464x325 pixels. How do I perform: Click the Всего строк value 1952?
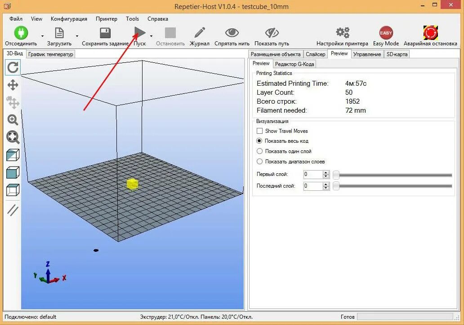[x=352, y=101]
